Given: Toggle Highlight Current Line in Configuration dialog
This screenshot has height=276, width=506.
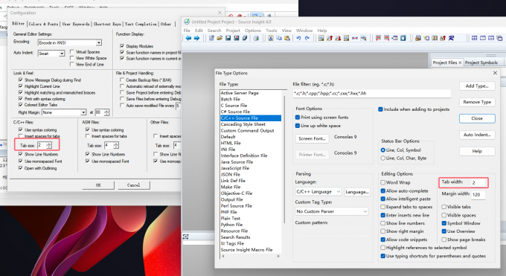Looking at the screenshot, I should click(21, 86).
